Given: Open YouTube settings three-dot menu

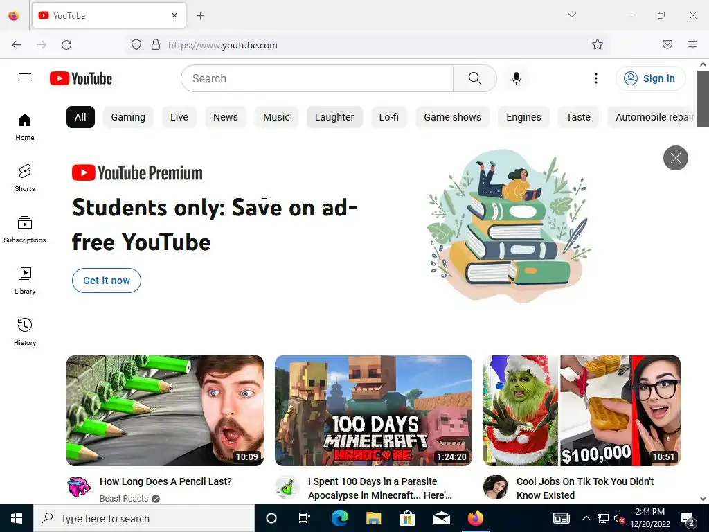Looking at the screenshot, I should pyautogui.click(x=596, y=78).
